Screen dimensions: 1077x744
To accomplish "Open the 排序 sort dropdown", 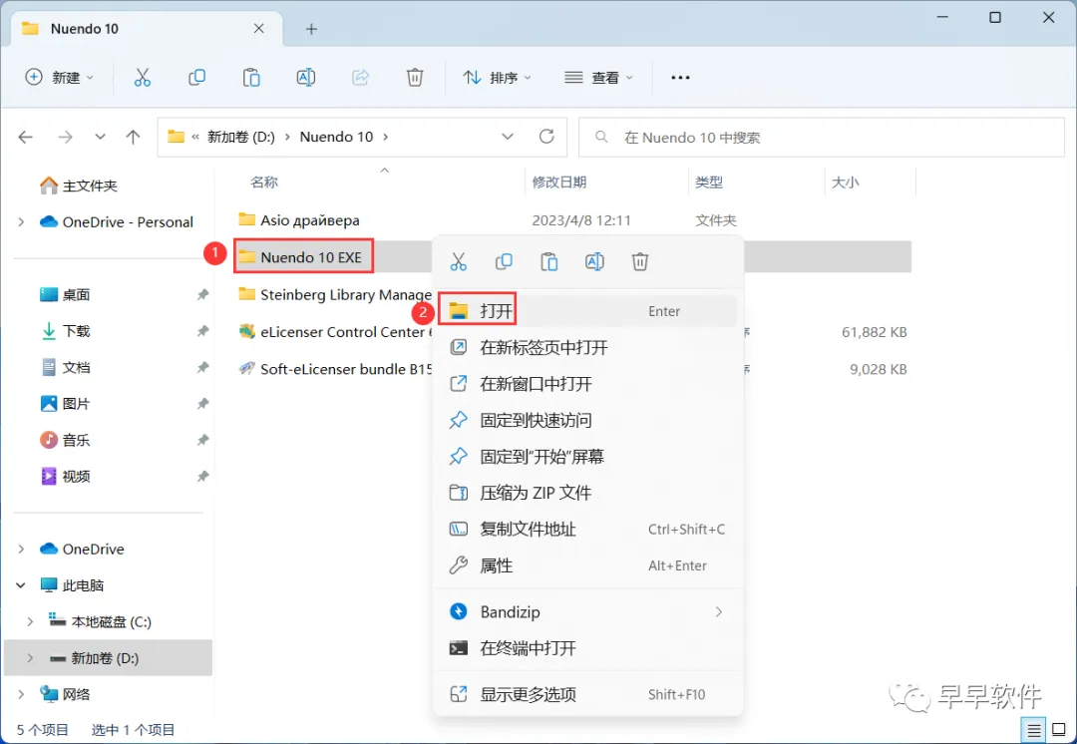I will coord(498,78).
